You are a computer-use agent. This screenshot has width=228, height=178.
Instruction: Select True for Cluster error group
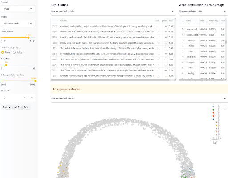[x=3, y=52]
